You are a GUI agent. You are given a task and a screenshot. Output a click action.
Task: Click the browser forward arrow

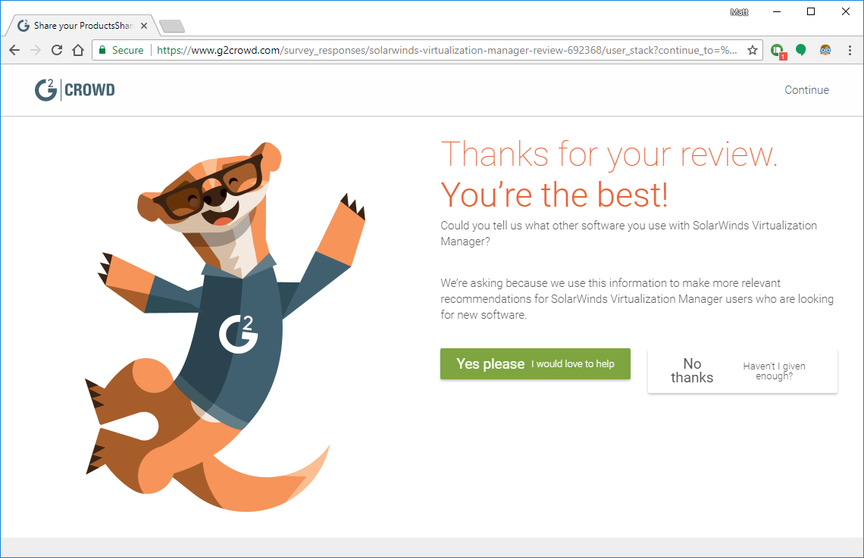pos(36,50)
